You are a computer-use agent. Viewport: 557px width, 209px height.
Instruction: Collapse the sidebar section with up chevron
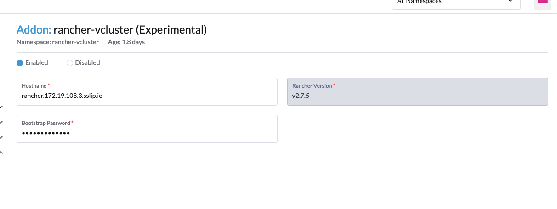click(x=1, y=152)
